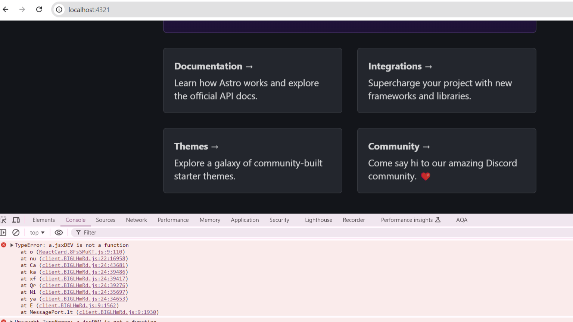Open the top frame context dropdown

pos(37,232)
